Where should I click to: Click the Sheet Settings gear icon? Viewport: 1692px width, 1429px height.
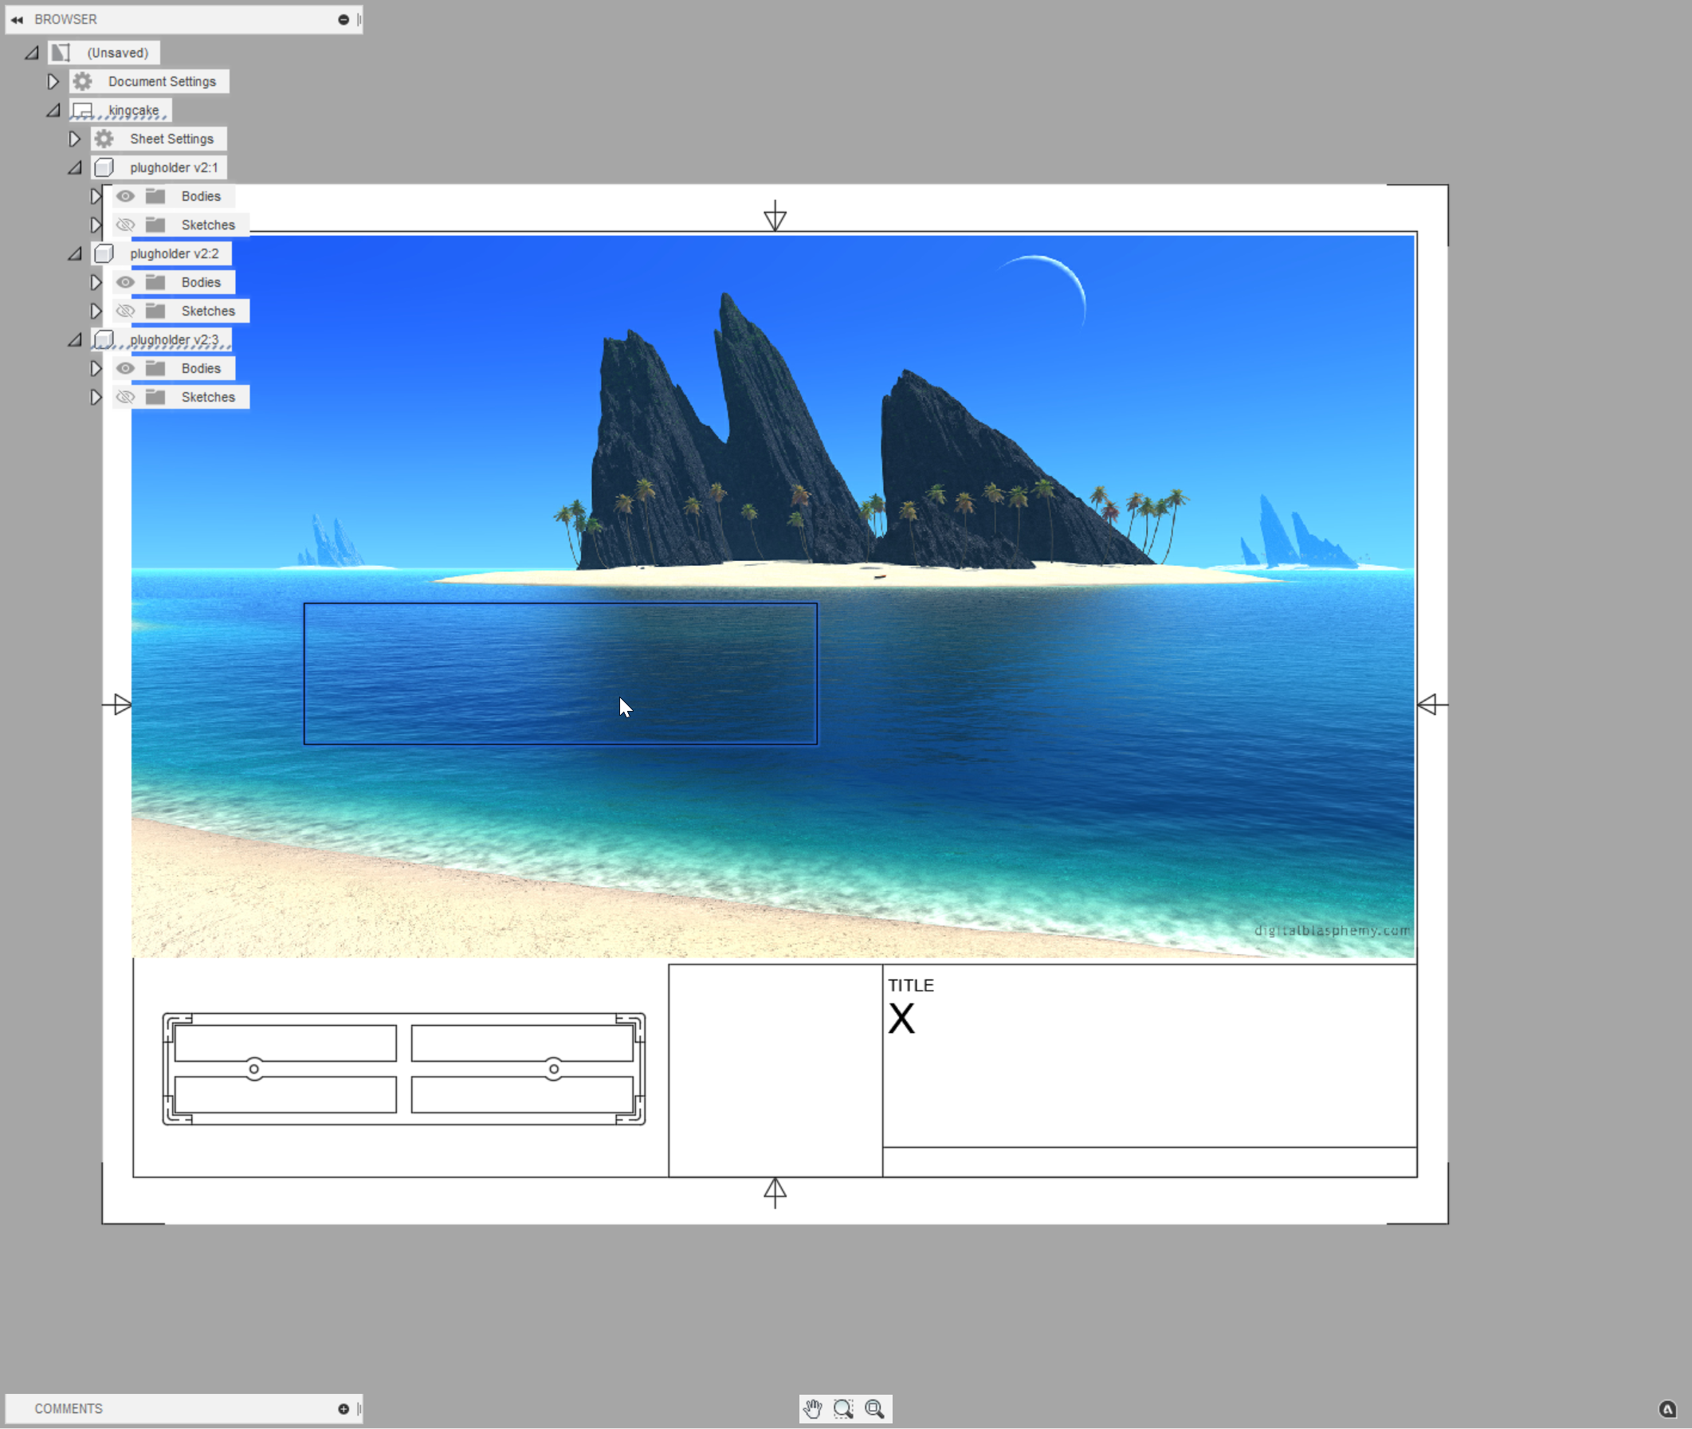click(x=103, y=139)
